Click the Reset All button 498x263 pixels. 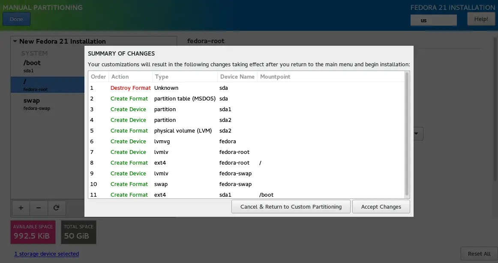tap(479, 254)
